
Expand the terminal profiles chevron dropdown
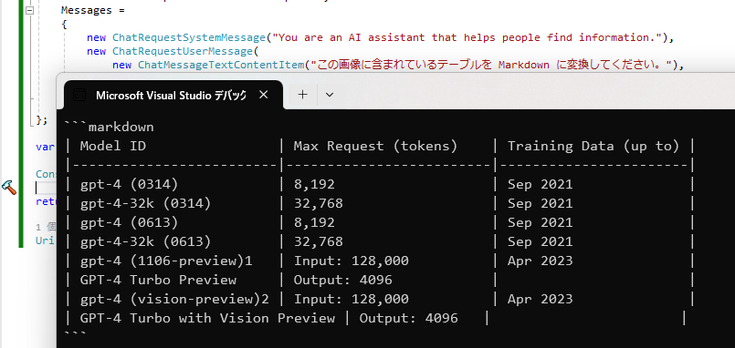(330, 95)
